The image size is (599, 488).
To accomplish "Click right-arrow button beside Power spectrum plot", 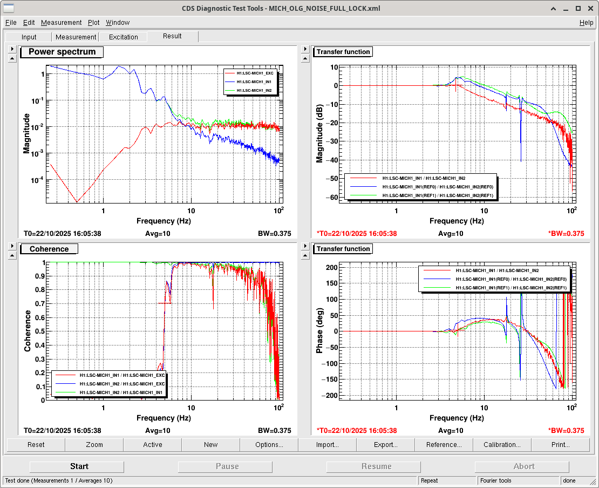I will [12, 49].
